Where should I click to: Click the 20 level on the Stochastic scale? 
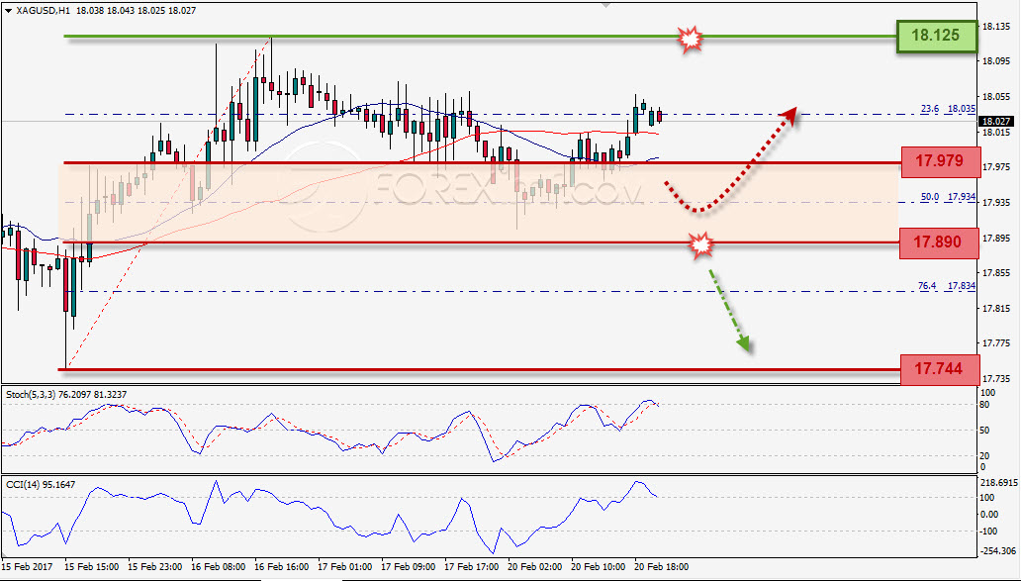pyautogui.click(x=985, y=455)
